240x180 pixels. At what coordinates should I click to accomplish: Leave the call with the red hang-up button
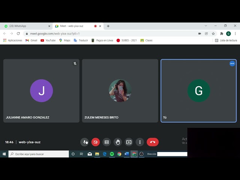coord(153,142)
